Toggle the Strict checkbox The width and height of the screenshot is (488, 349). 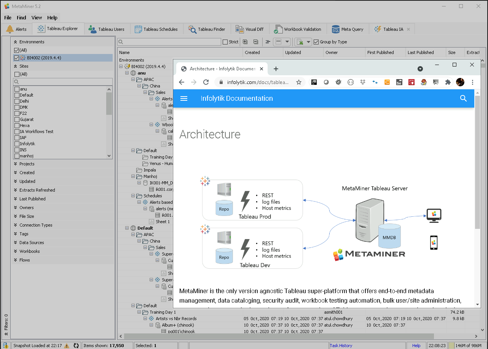(x=225, y=42)
